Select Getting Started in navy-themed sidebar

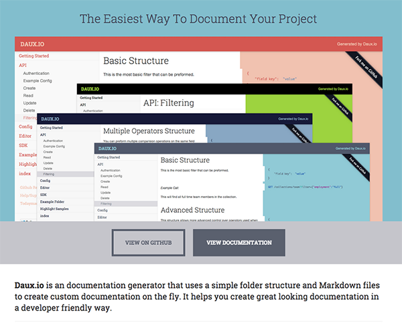(x=52, y=128)
